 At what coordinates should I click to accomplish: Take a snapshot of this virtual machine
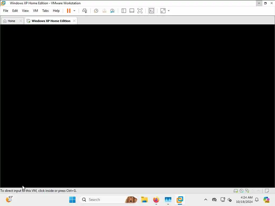tap(96, 11)
